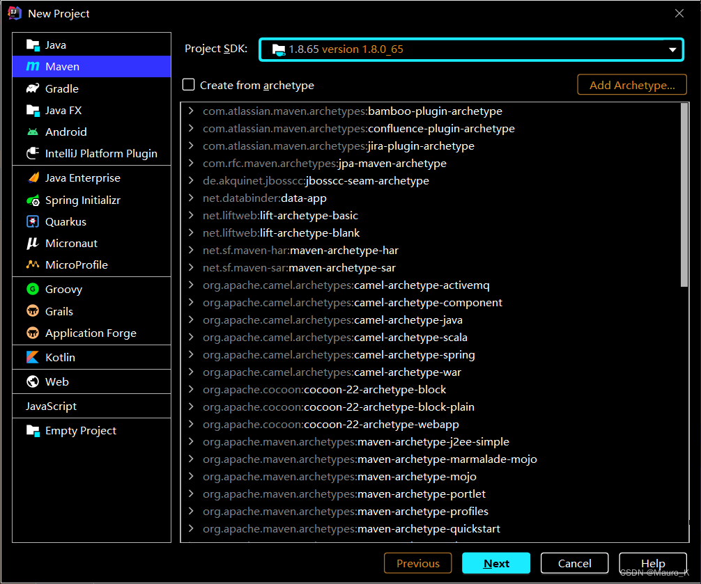Expand lift-archetype-basic node
Image resolution: width=701 pixels, height=584 pixels.
click(x=192, y=215)
